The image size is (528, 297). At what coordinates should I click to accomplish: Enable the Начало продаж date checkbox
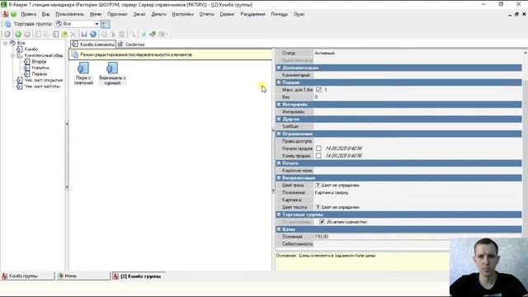[x=318, y=148]
